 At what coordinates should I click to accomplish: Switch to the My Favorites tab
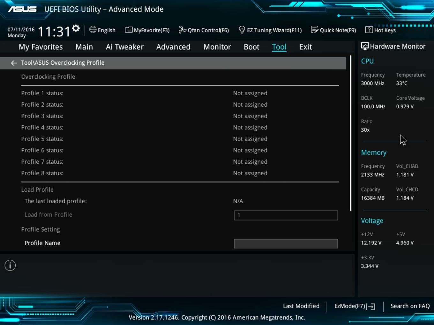pos(41,47)
